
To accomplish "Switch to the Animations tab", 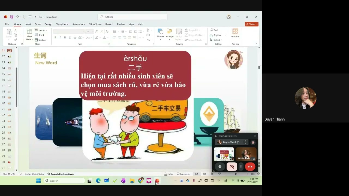I will (79, 24).
